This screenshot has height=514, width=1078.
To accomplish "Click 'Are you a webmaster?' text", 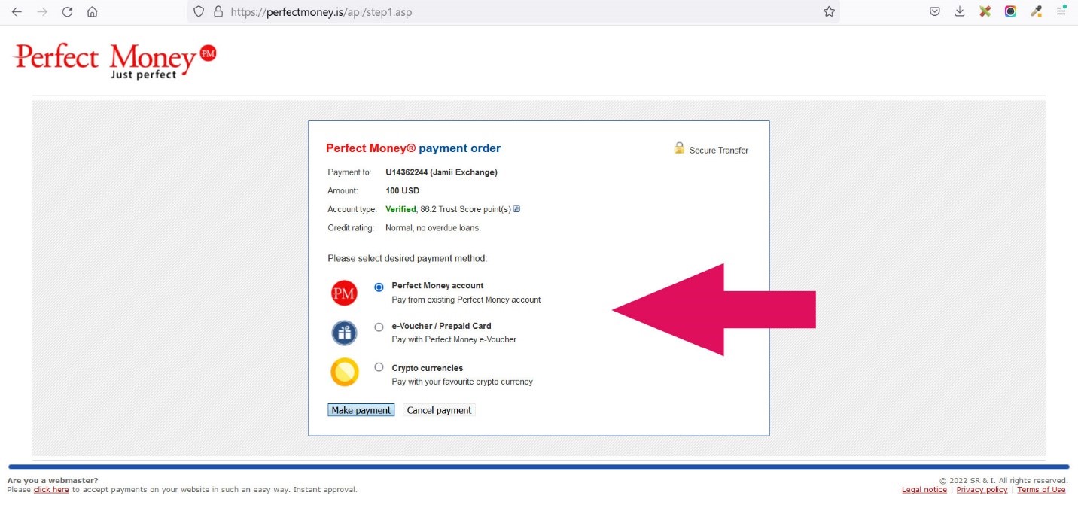I will tap(53, 480).
